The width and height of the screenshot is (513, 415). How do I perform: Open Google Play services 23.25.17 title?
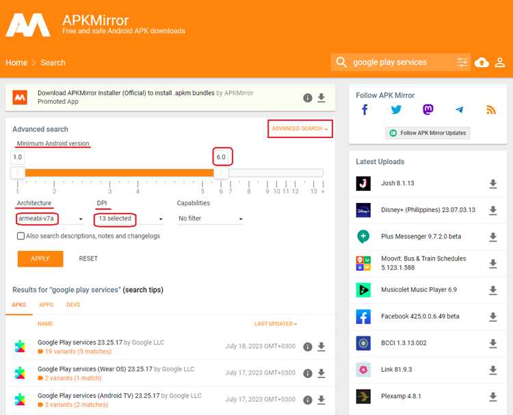[80, 343]
